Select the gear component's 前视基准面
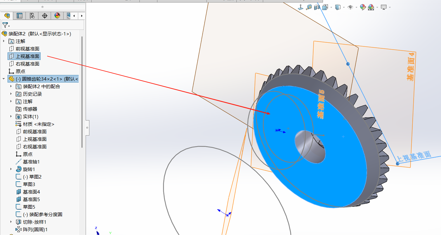This screenshot has width=441, height=235. click(x=31, y=131)
